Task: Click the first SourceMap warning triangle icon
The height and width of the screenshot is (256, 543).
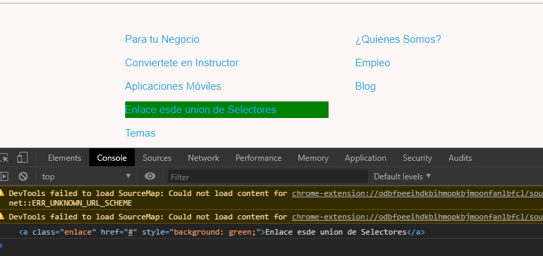Action: 2,193
